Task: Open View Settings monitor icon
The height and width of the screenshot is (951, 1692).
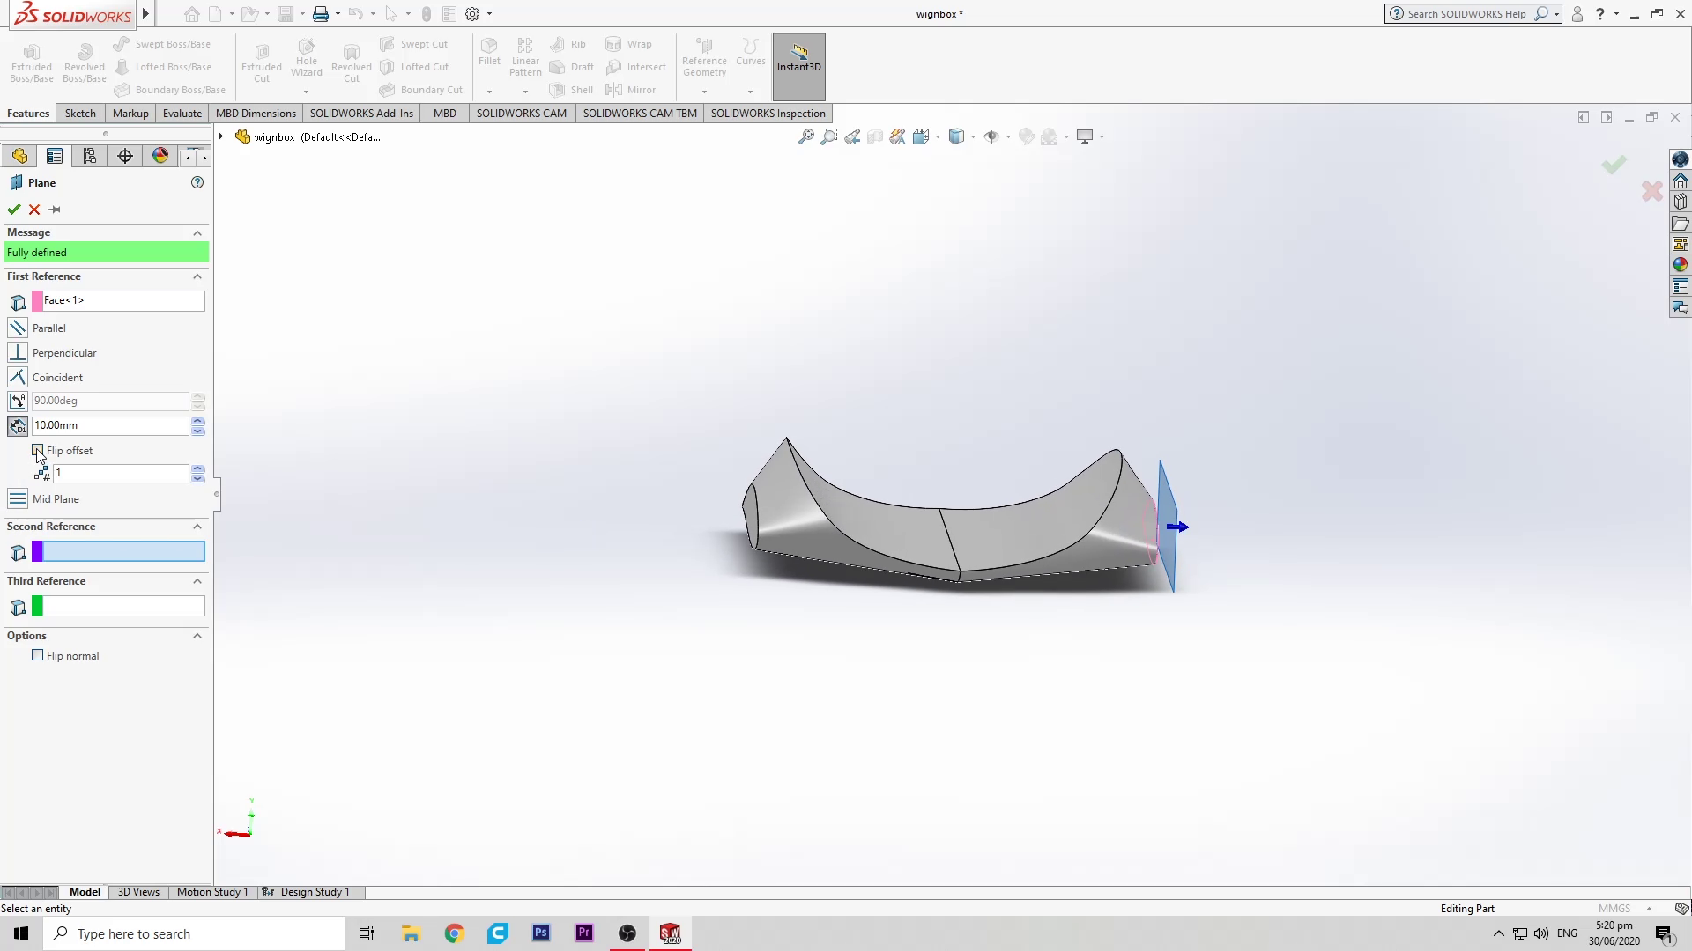Action: click(x=1085, y=136)
